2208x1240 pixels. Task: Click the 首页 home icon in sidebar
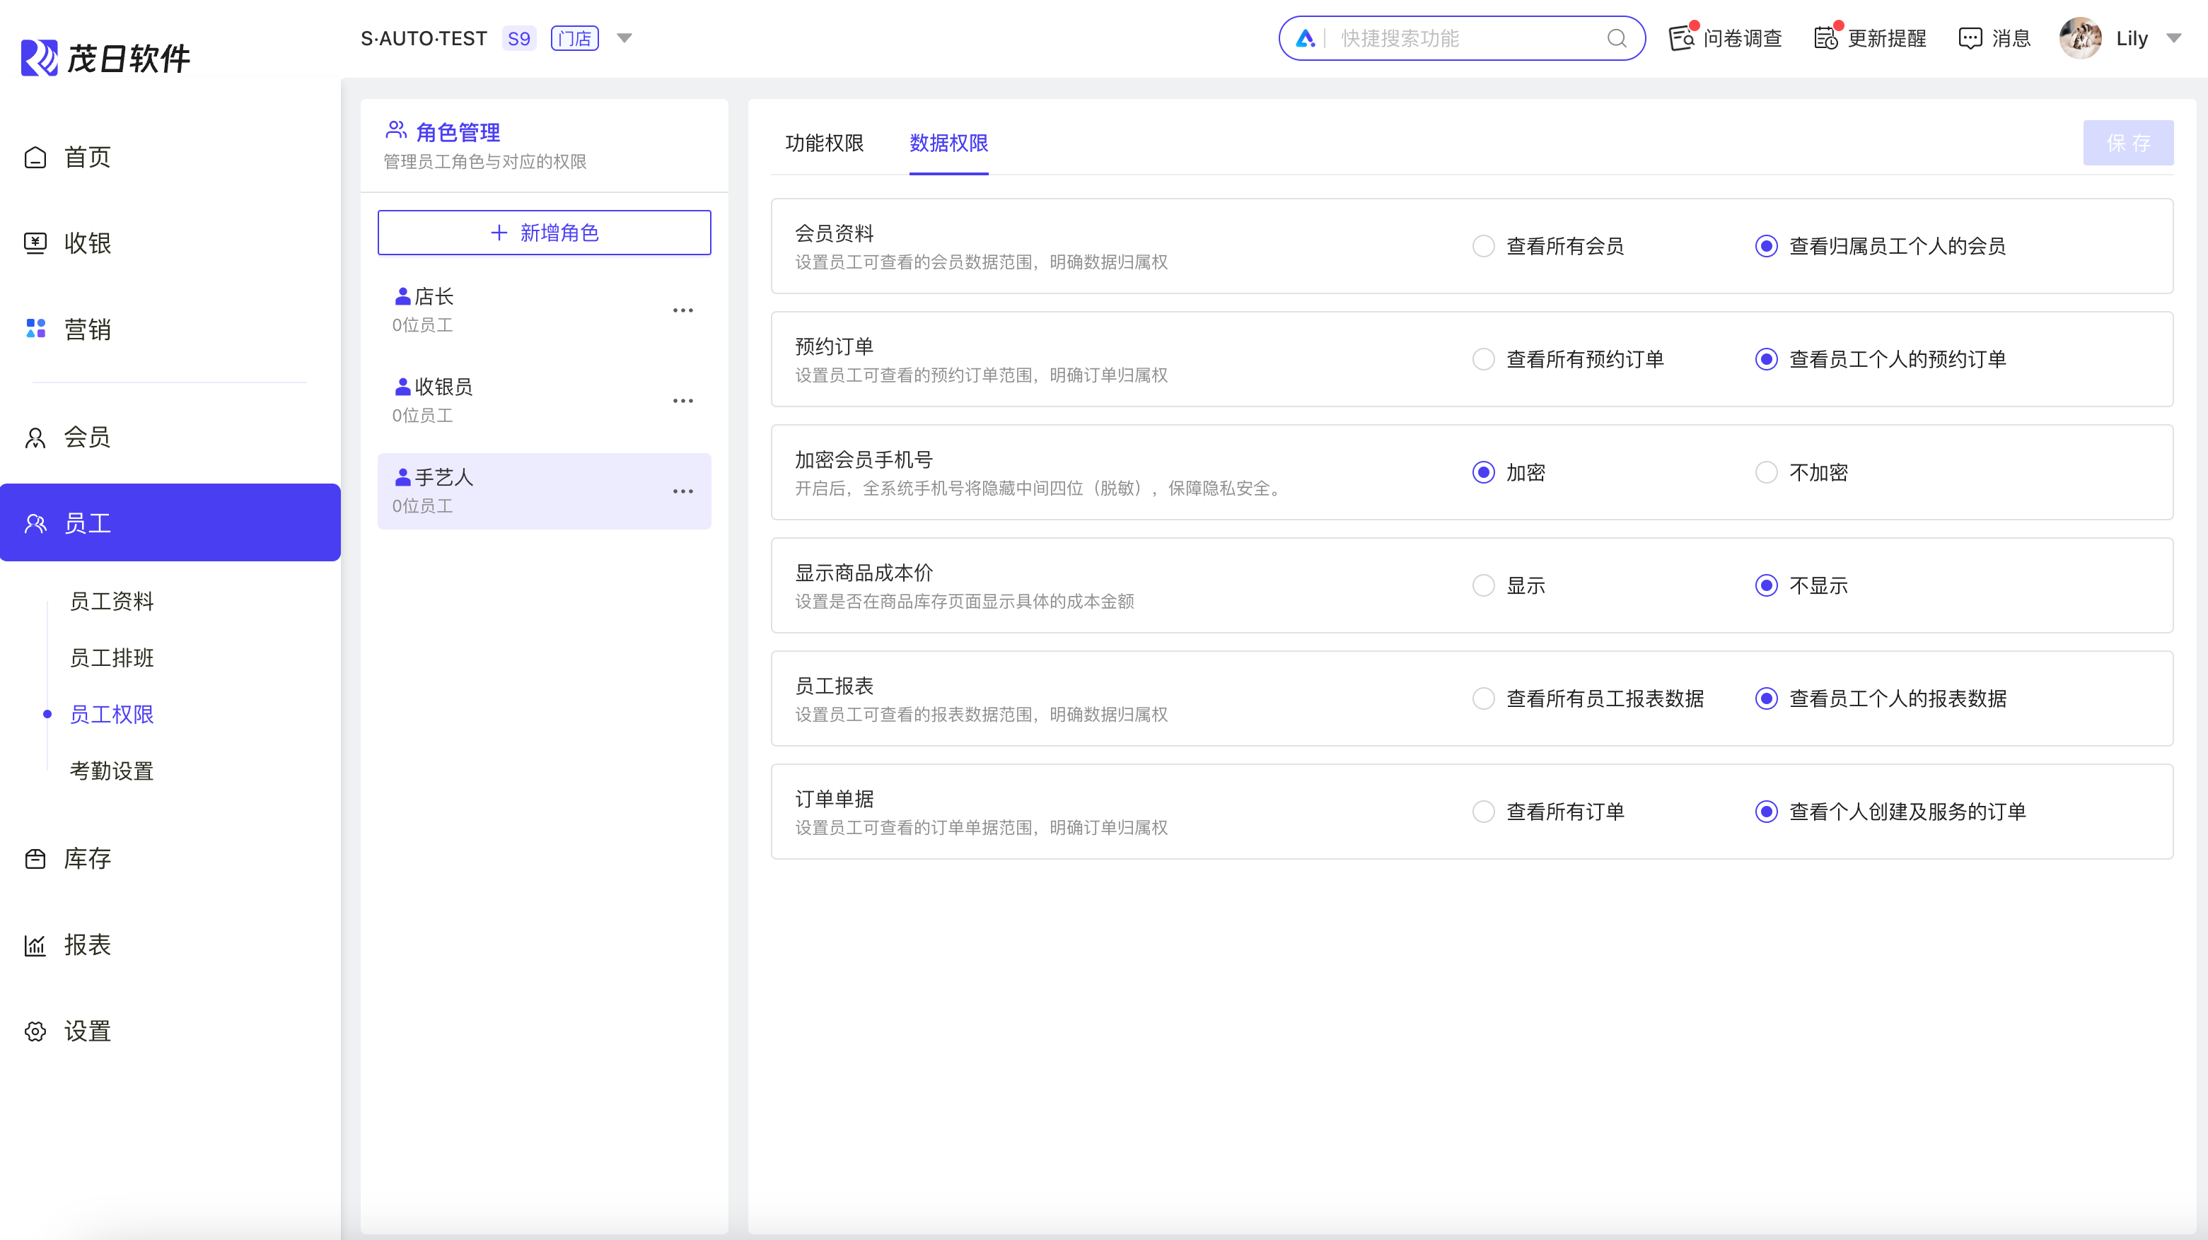[x=35, y=158]
